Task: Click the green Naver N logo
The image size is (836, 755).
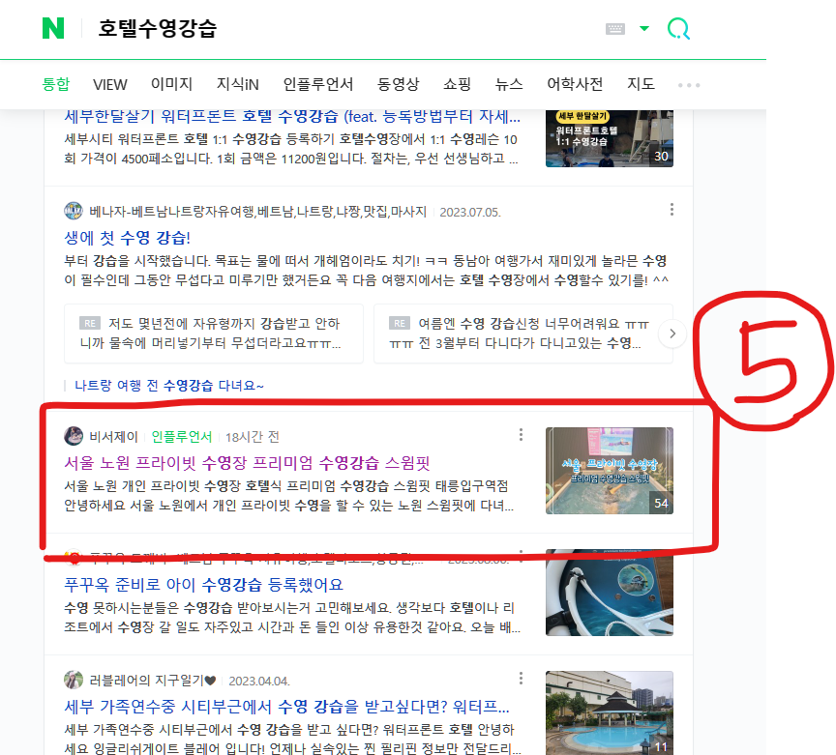Action: [53, 28]
